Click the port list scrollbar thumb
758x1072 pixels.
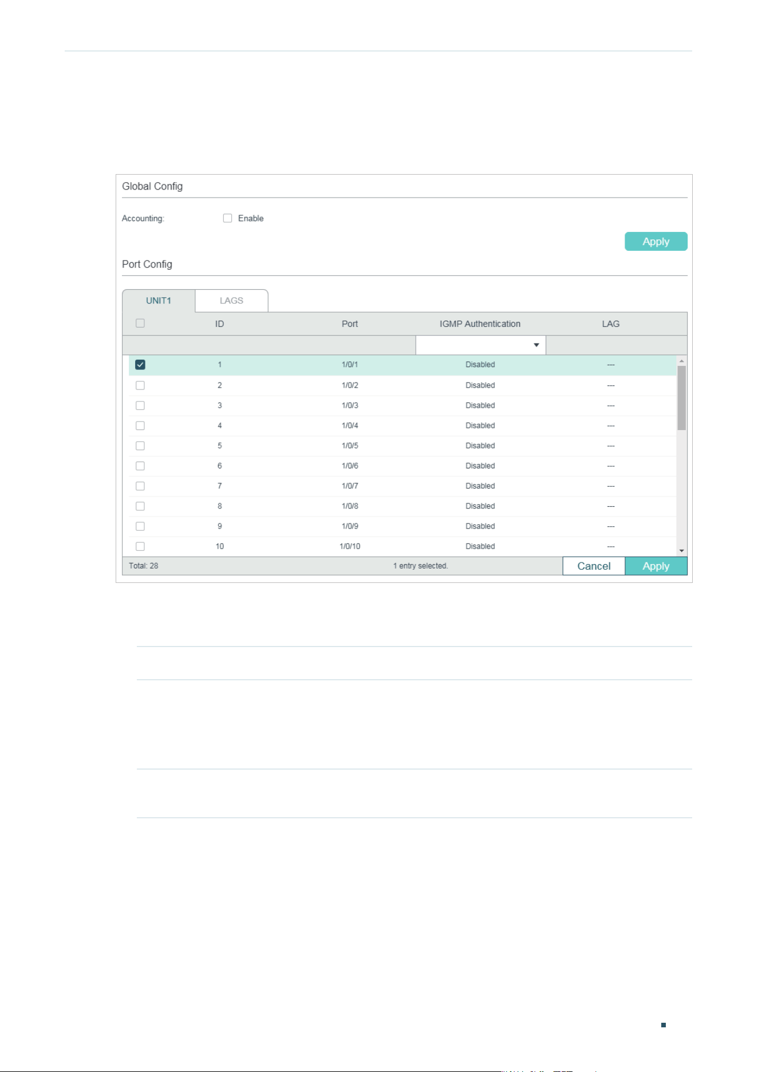681,398
